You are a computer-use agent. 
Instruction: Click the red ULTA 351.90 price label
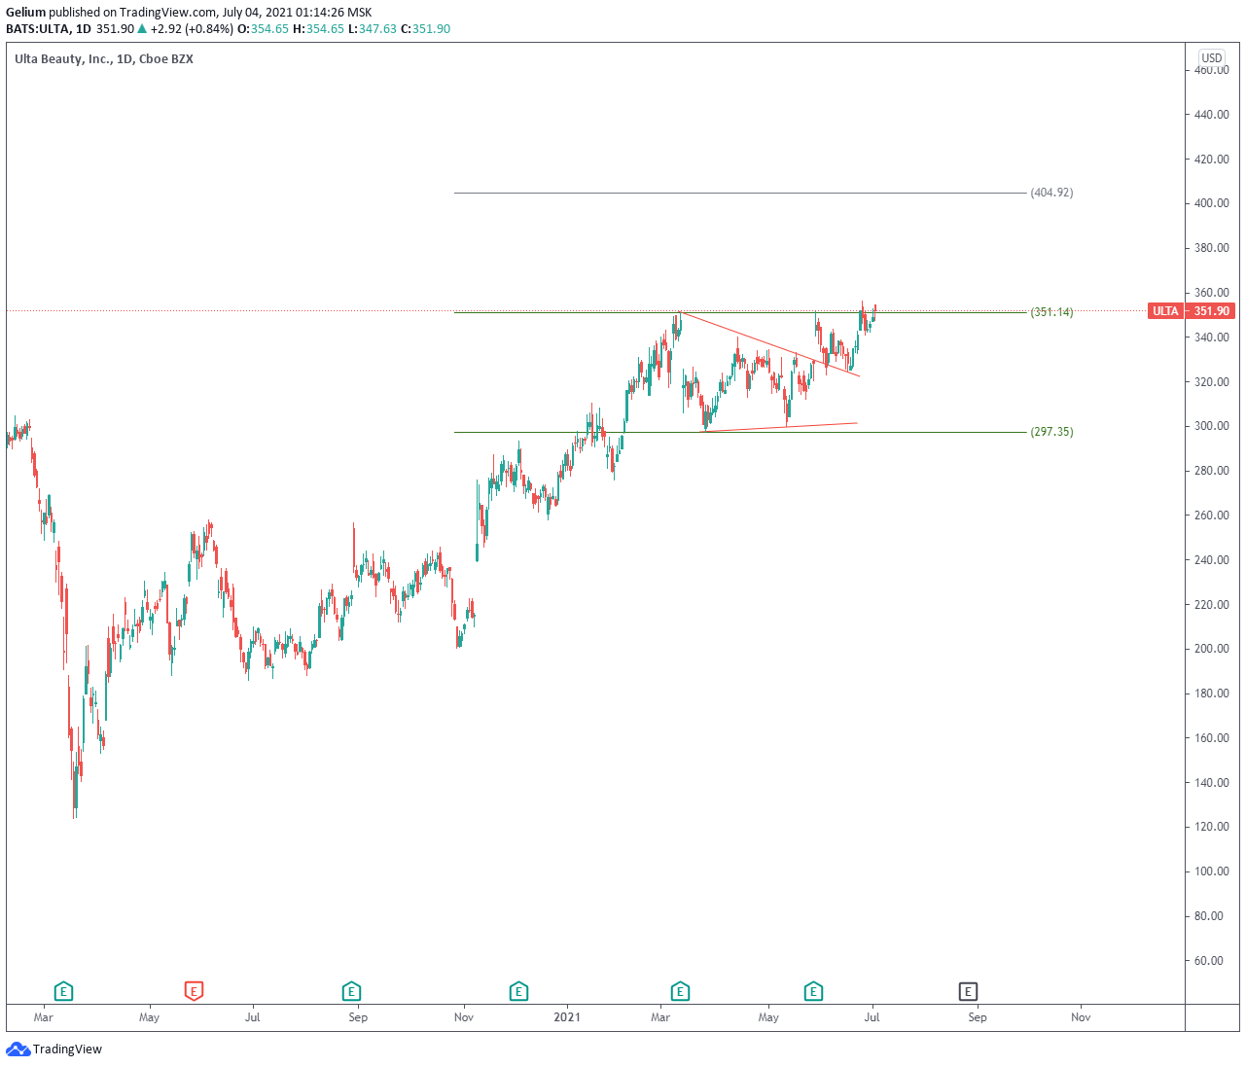tap(1192, 311)
